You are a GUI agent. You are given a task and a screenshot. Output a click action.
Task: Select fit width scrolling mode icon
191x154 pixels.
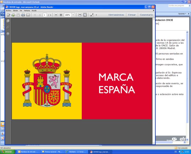point(80,15)
